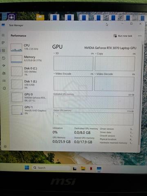Select GPU 1 Intel UHD Graphics entry

29,110
